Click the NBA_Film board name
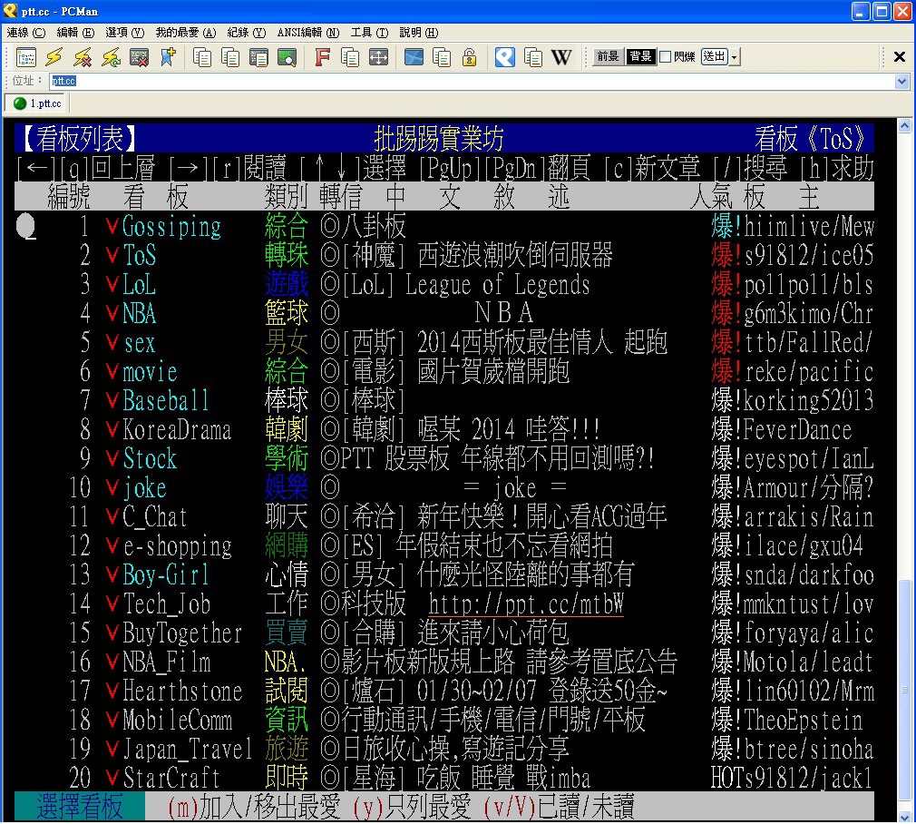Screen dimensions: 916x824 click(167, 662)
